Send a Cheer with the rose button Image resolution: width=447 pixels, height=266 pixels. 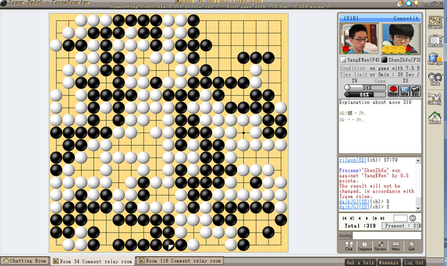(393, 91)
